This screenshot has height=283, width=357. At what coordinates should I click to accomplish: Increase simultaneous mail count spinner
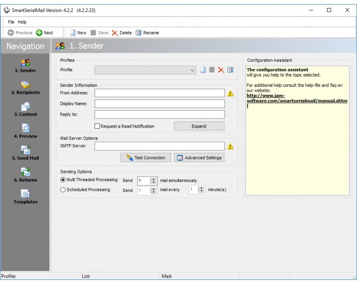[x=154, y=178]
